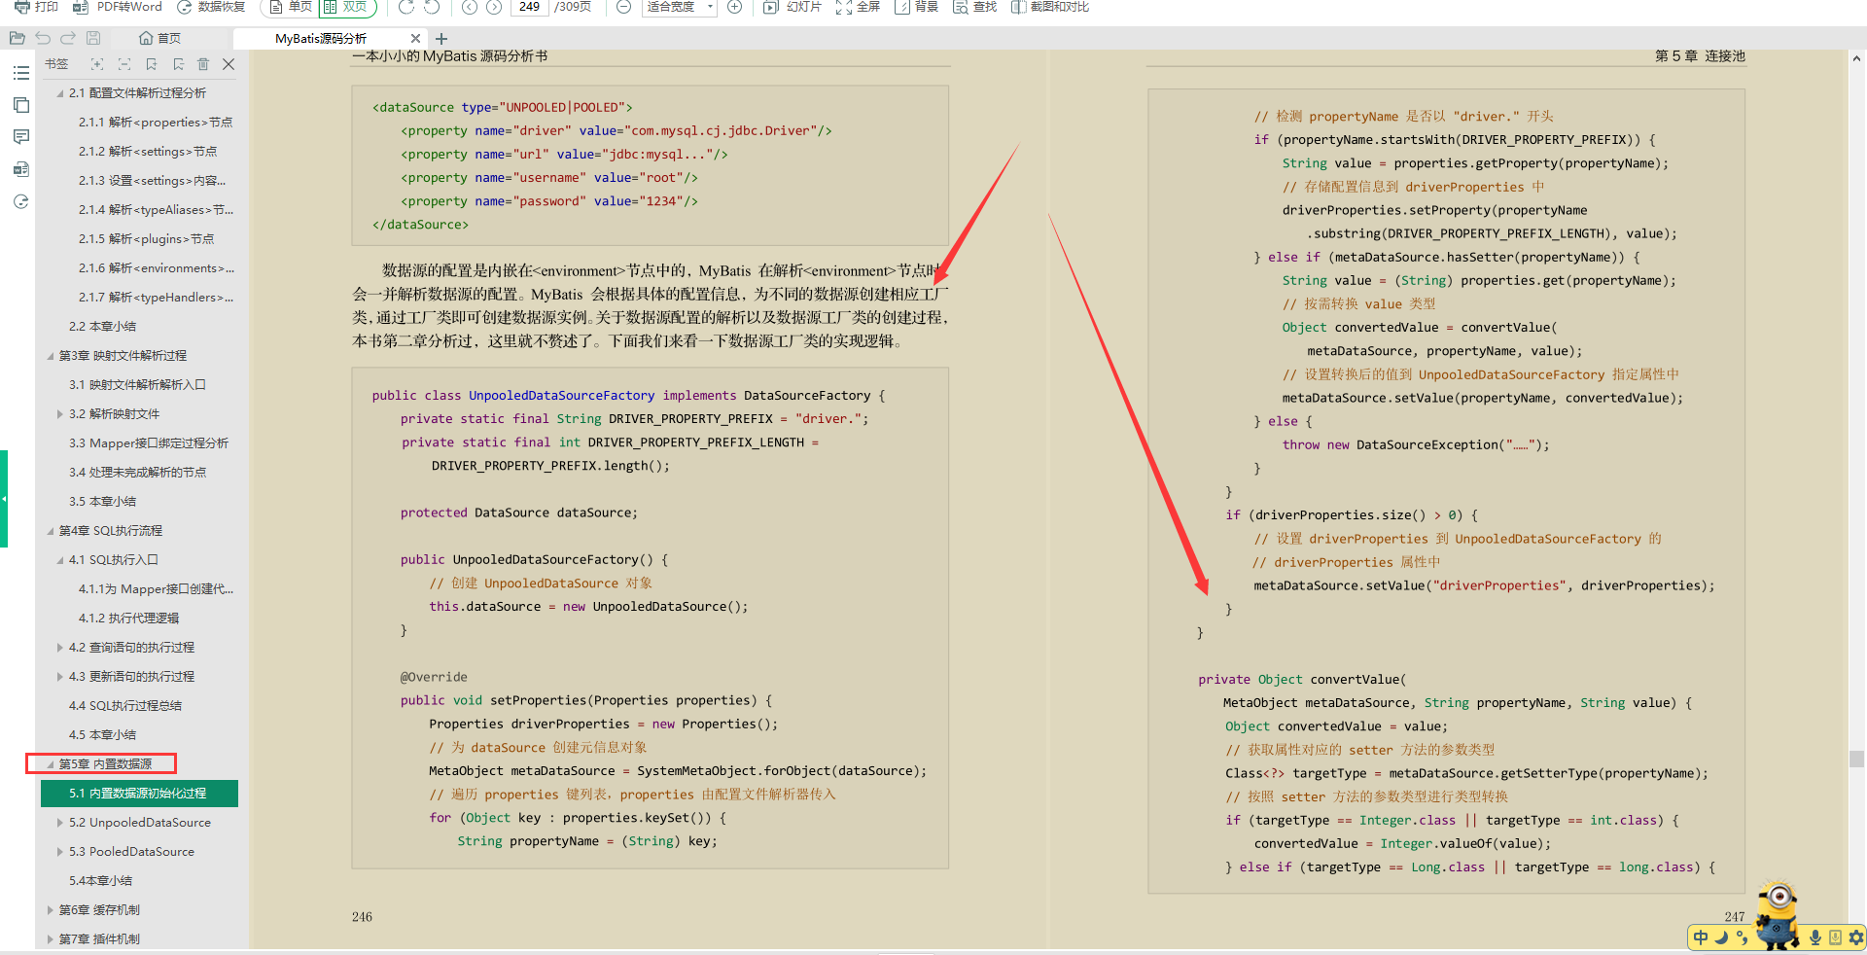Viewport: 1867px width, 955px height.
Task: Select bookmark 第5章 内置数据源
Action: pyautogui.click(x=105, y=764)
